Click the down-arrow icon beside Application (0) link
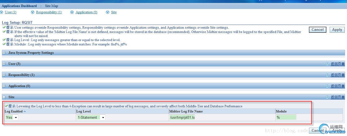 pyautogui.click(x=72, y=12)
